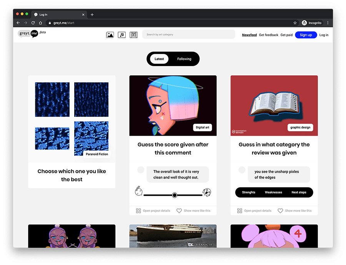This screenshot has width=346, height=265.
Task: Click heart icon on Digital art card
Action: point(179,211)
